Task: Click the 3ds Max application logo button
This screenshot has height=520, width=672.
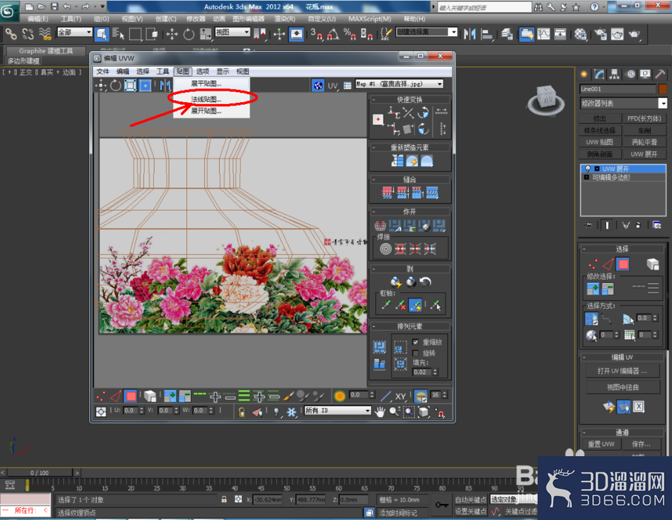Action: point(8,11)
